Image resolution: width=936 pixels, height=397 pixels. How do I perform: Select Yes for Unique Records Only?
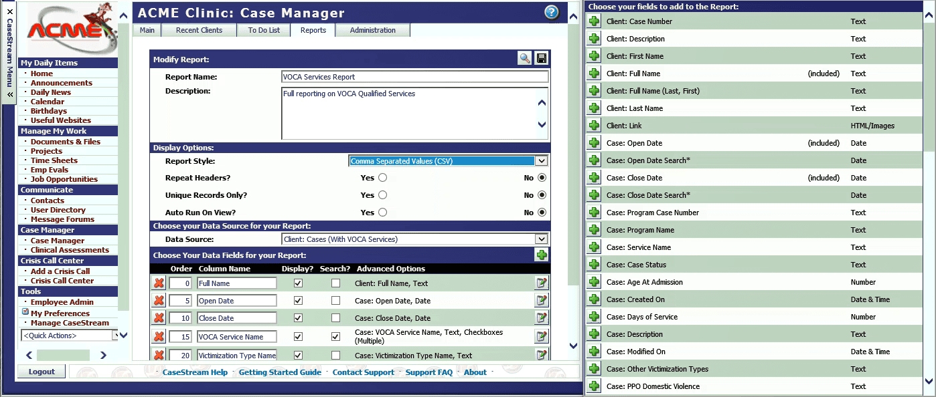382,195
